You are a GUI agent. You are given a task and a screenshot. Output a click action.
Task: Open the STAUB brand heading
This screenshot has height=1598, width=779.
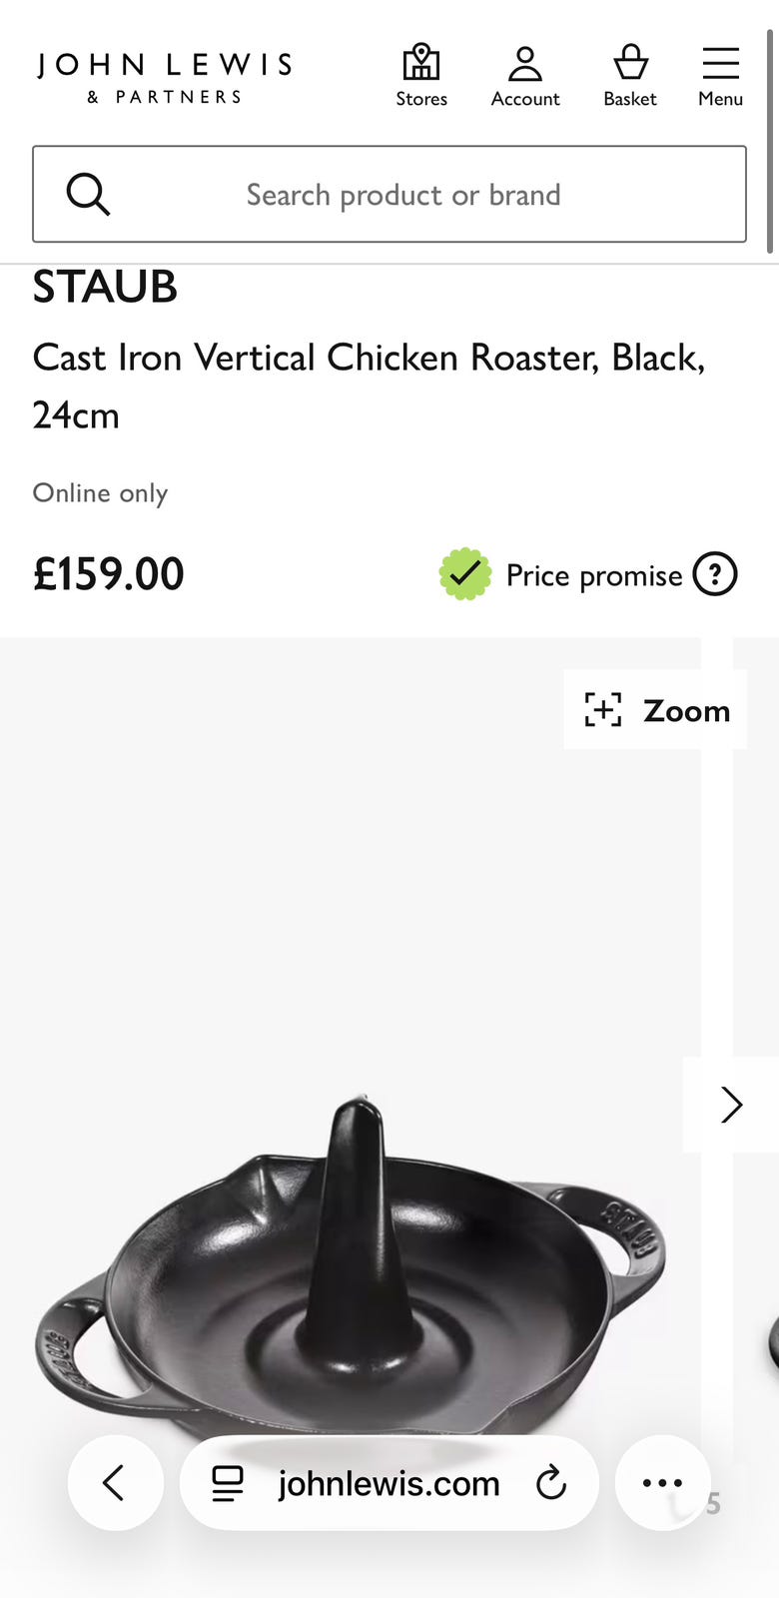tap(105, 288)
